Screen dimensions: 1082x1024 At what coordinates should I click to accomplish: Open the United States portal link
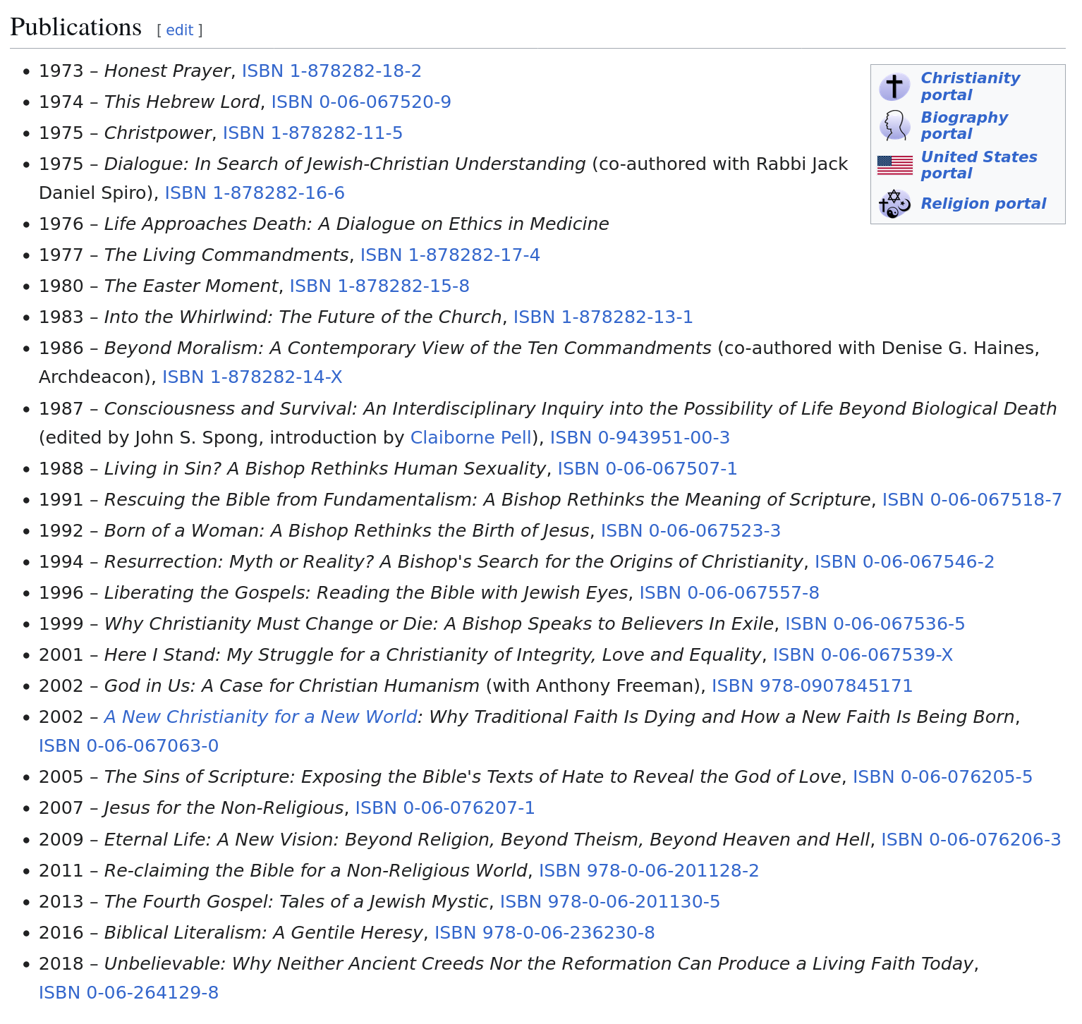point(979,165)
